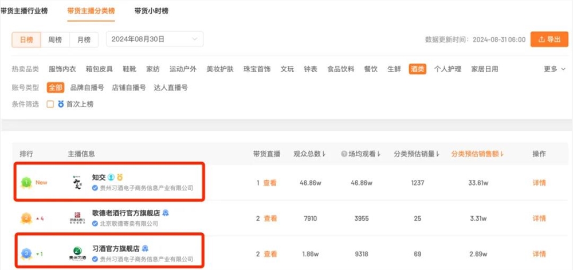Filter by 店铺自播号 account type
The width and height of the screenshot is (573, 270).
pyautogui.click(x=129, y=88)
